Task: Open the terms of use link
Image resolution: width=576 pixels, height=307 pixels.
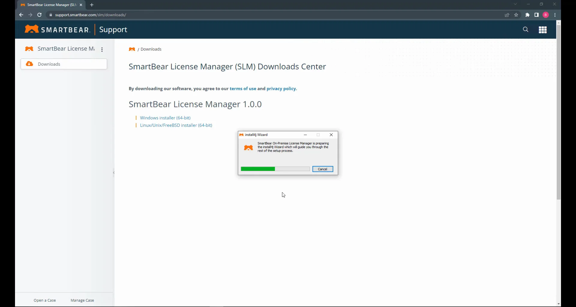Action: (x=243, y=89)
